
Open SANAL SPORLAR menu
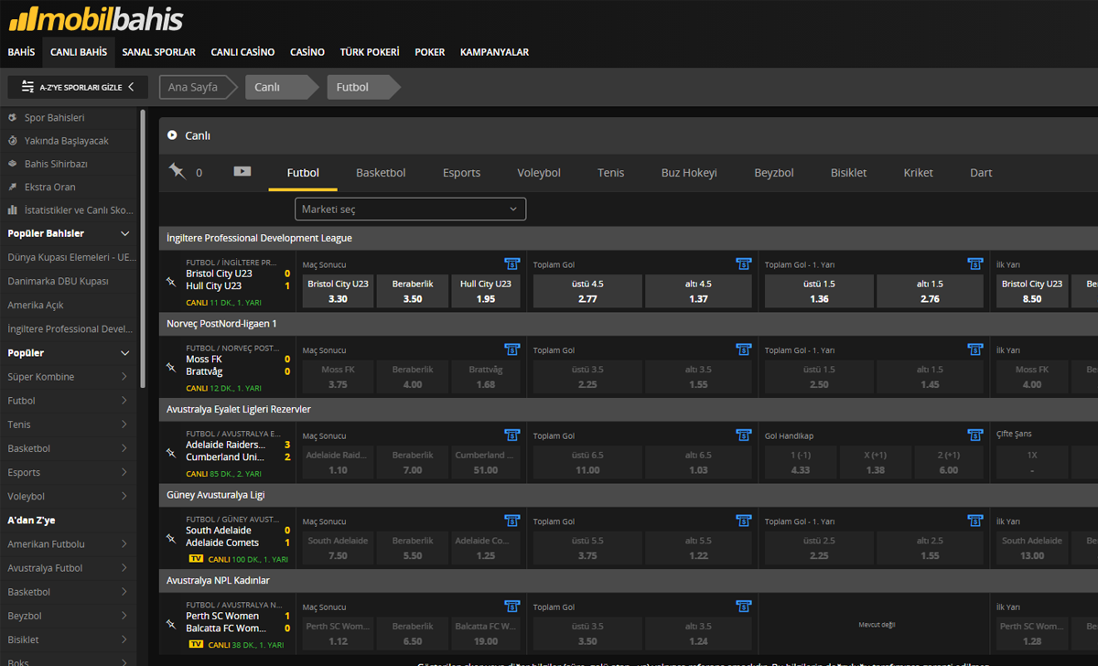pyautogui.click(x=158, y=52)
